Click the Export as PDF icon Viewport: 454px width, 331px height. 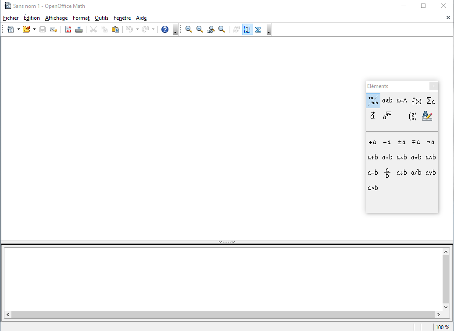68,29
